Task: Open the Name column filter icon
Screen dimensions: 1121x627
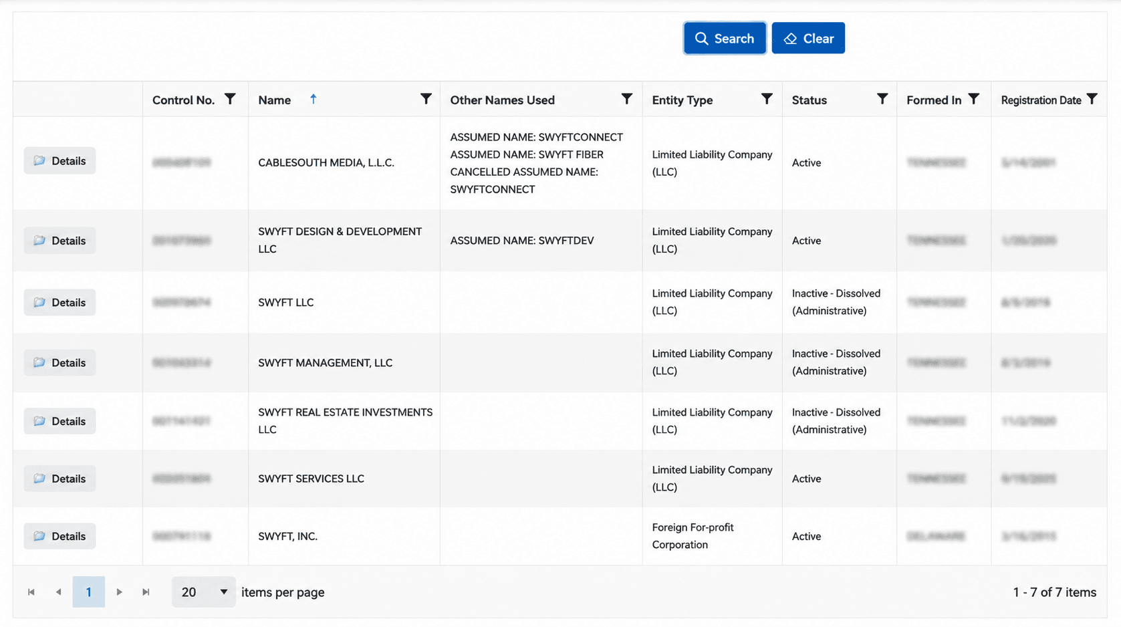Action: 426,99
